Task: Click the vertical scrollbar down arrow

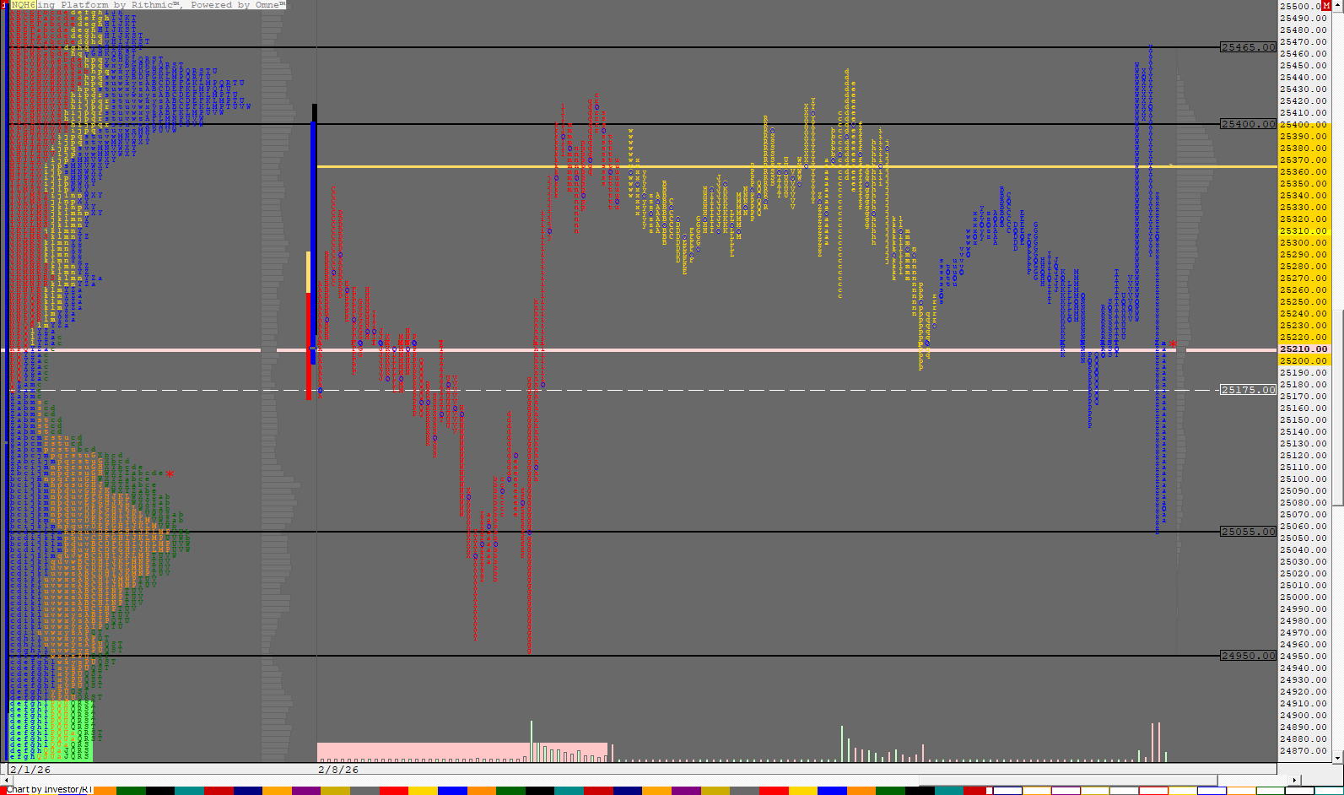Action: [x=1337, y=757]
